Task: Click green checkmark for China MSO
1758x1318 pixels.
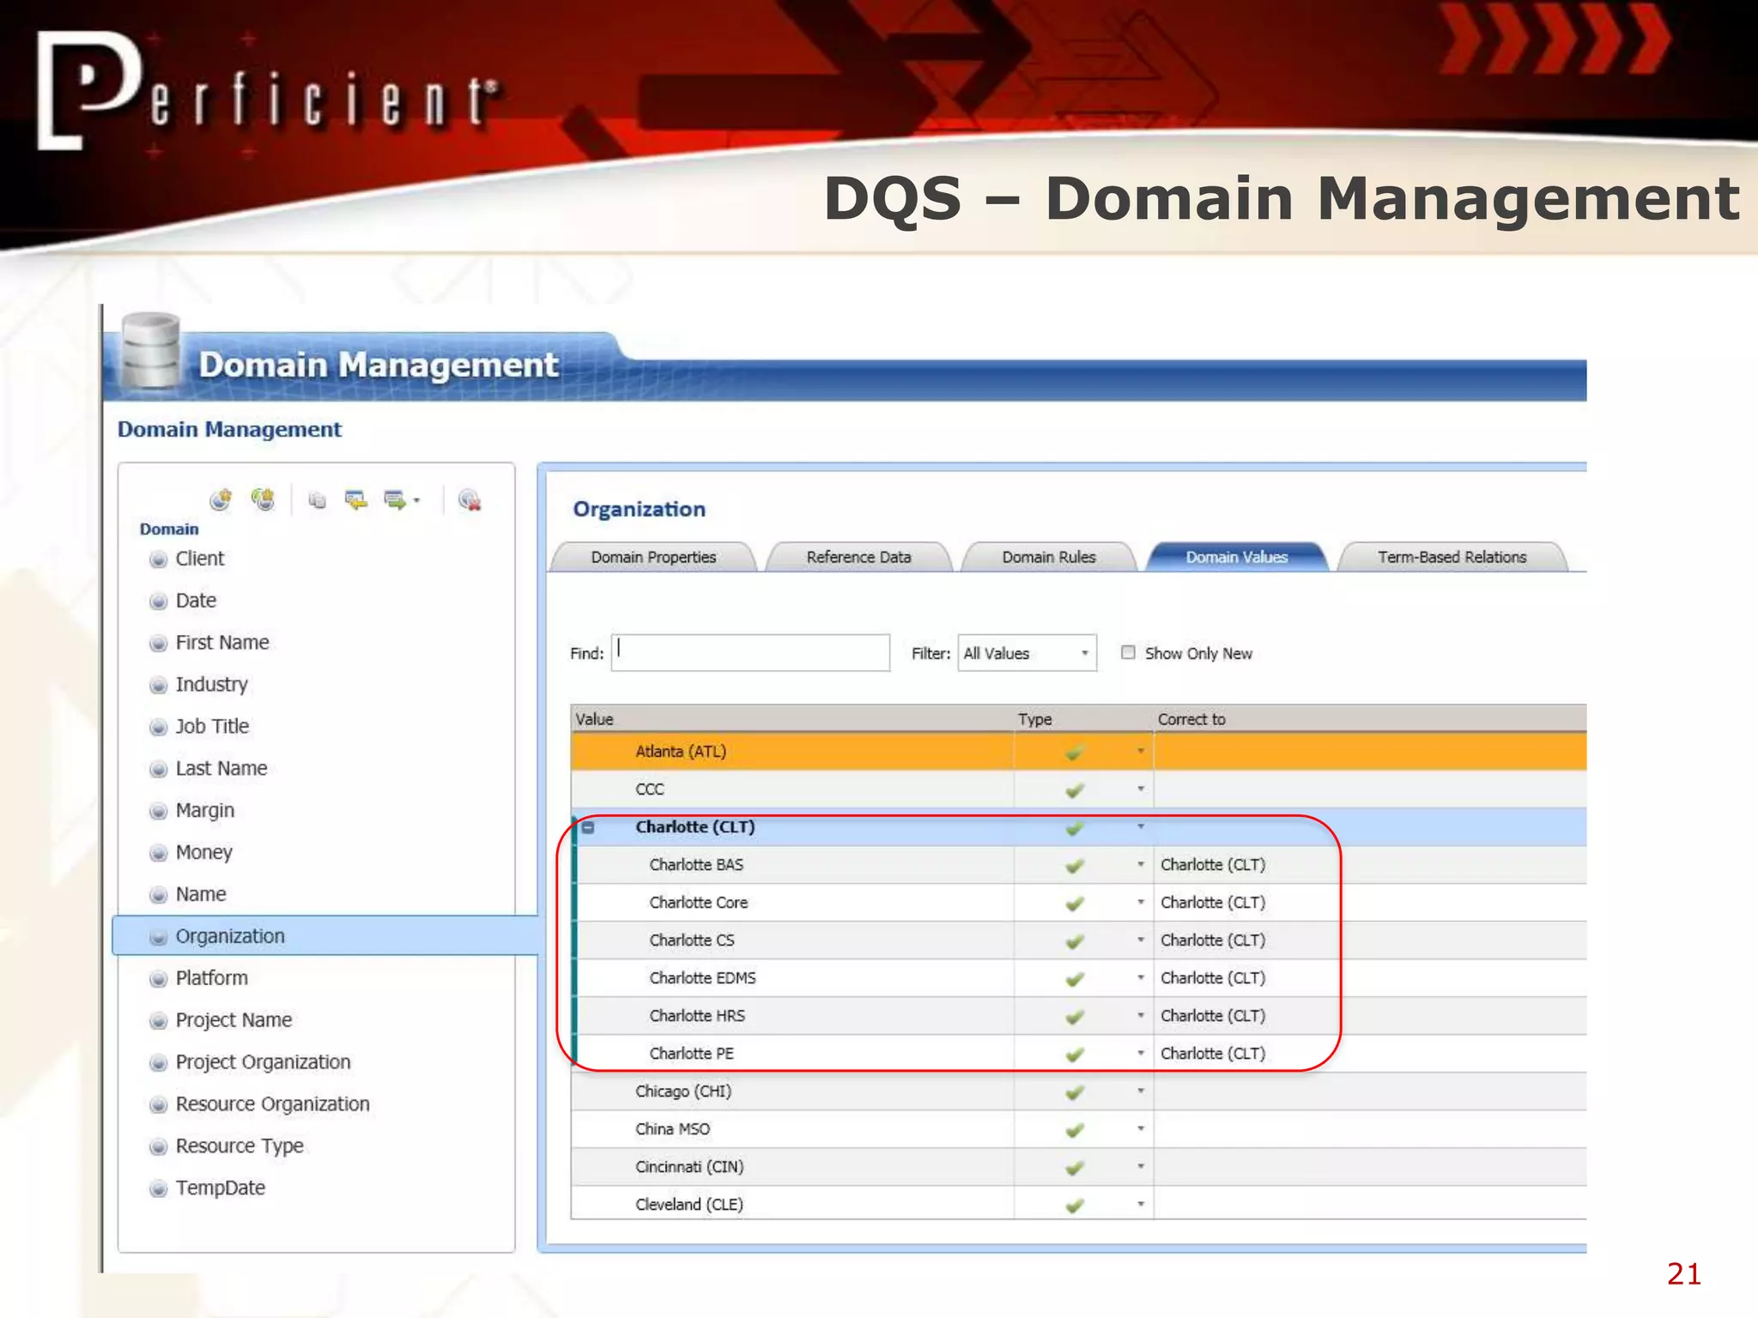Action: pos(1075,1130)
